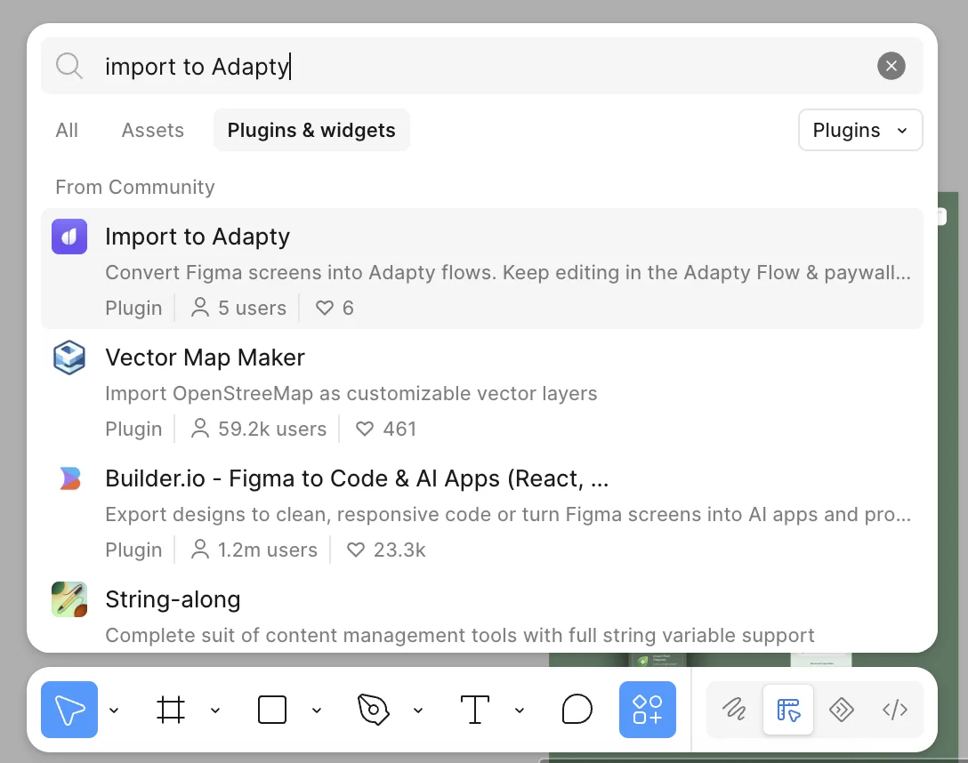Click the Vector Map Maker icon

coord(69,357)
